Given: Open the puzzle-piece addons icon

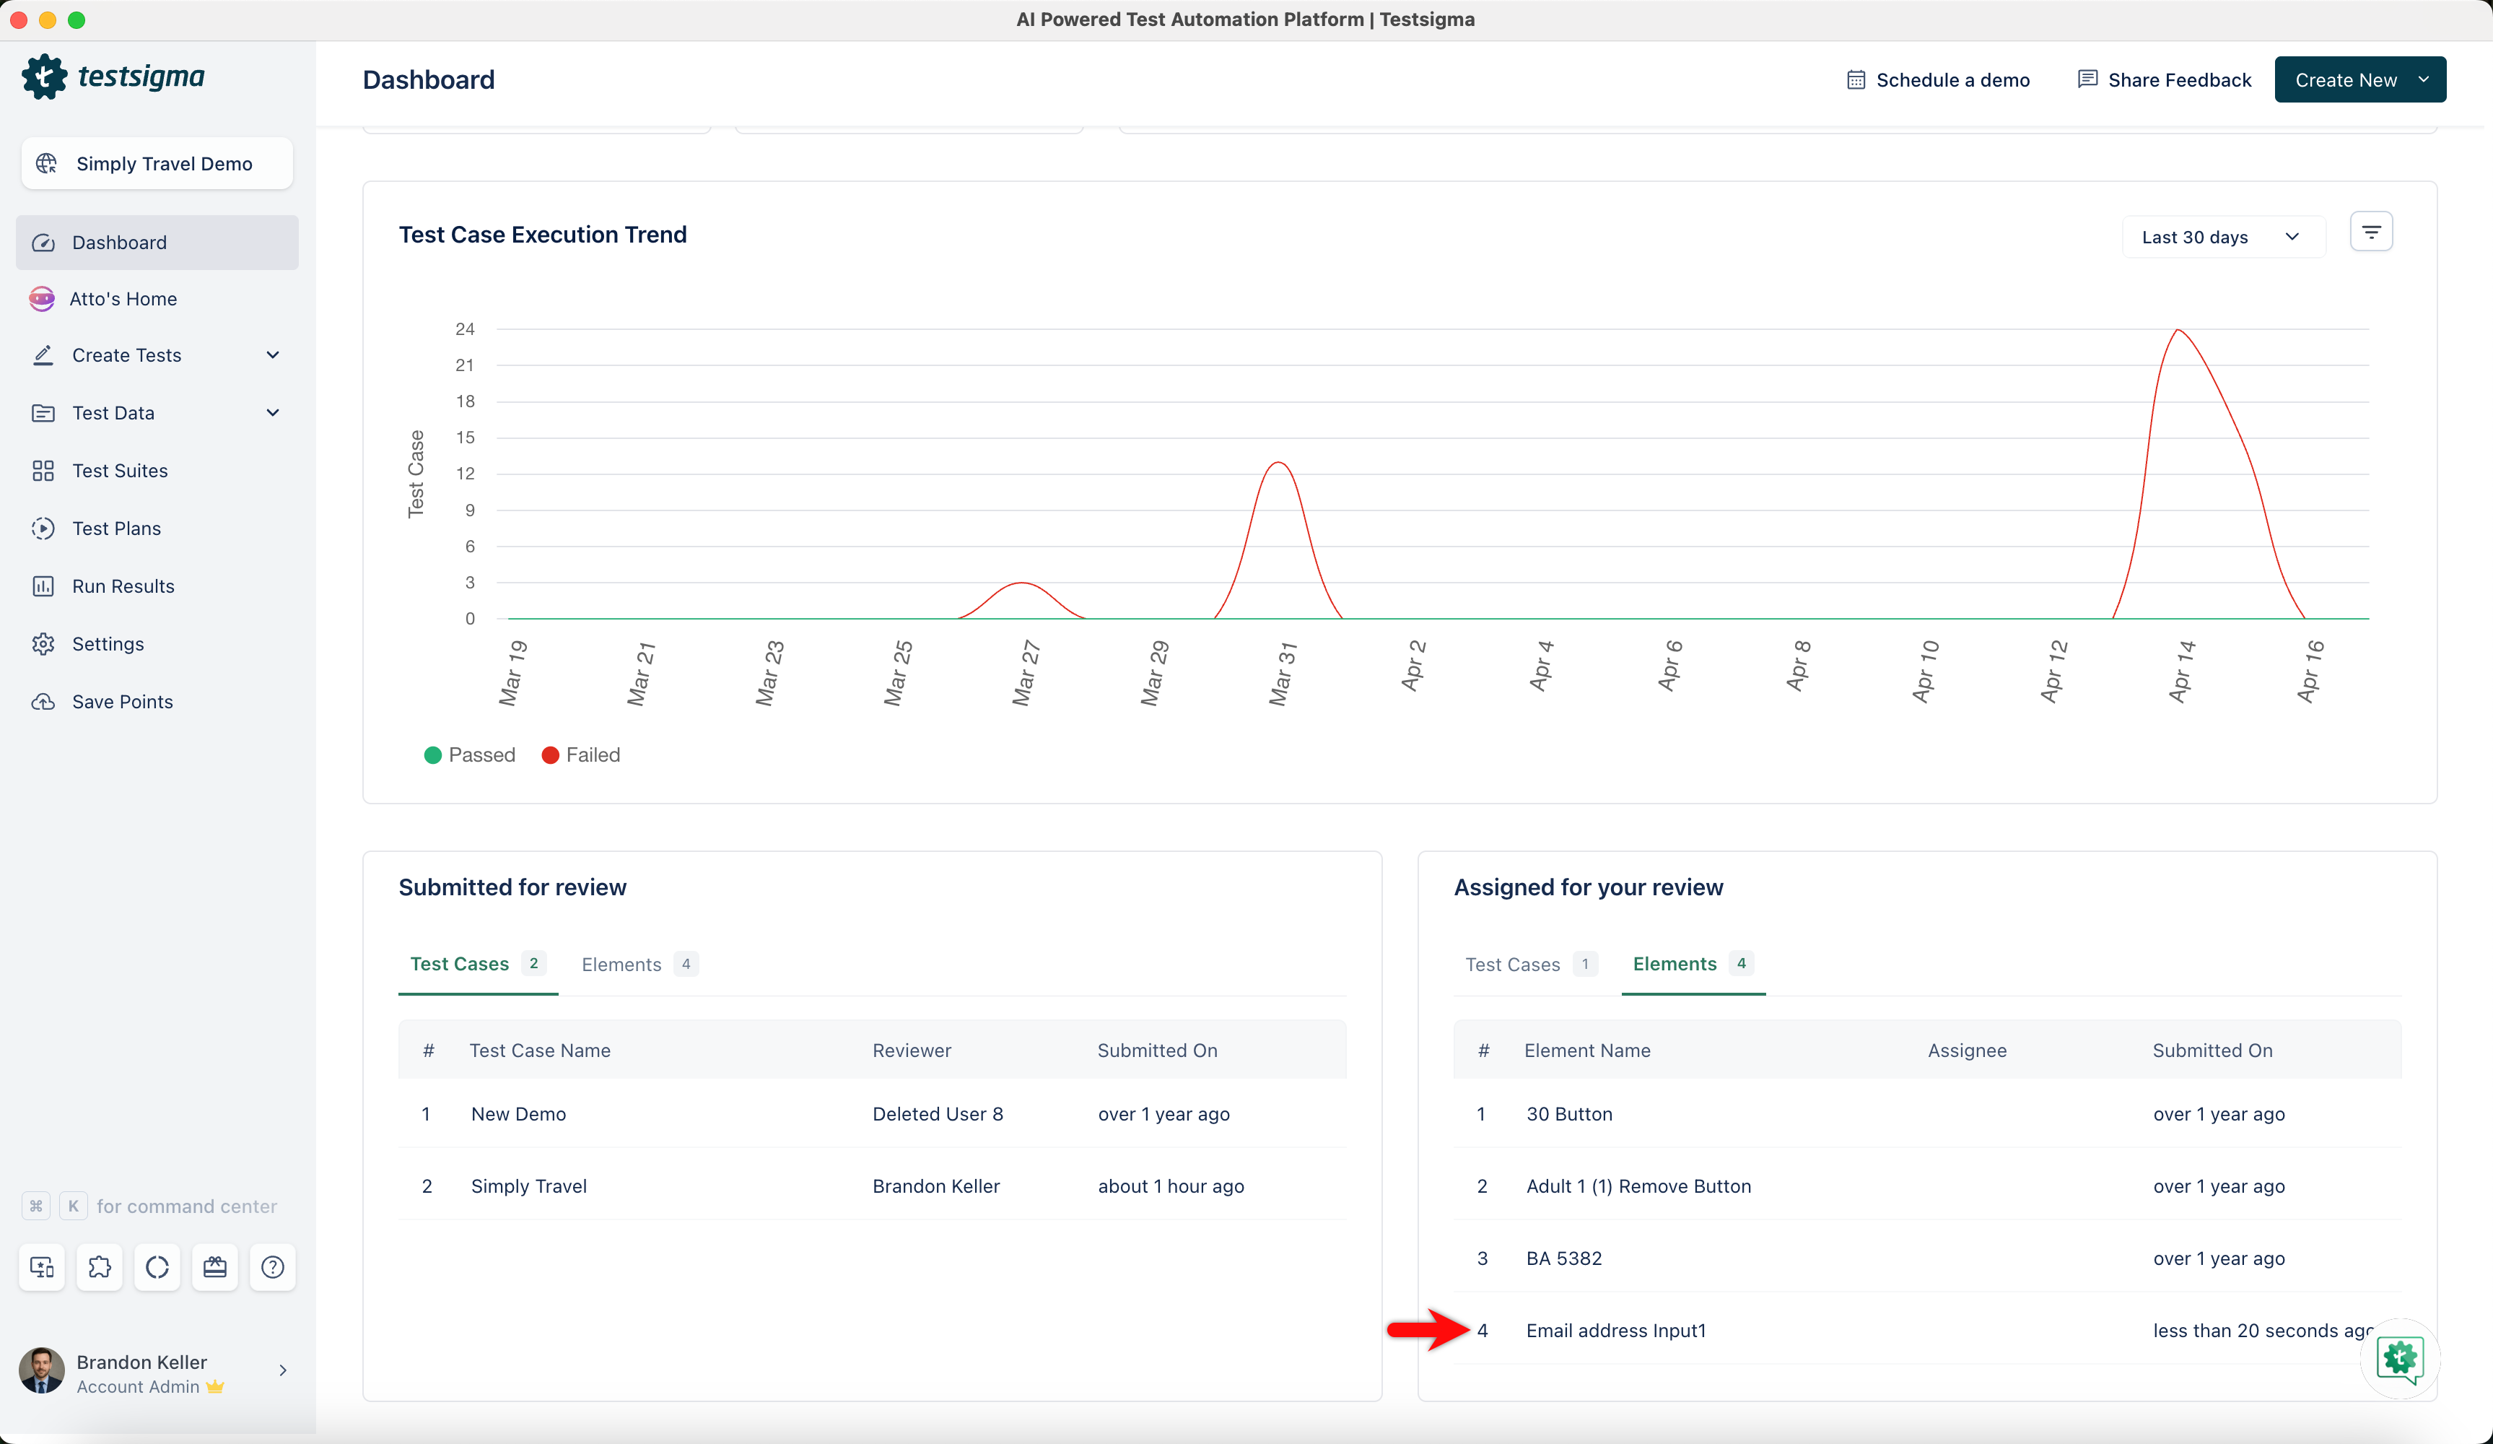Looking at the screenshot, I should [100, 1267].
